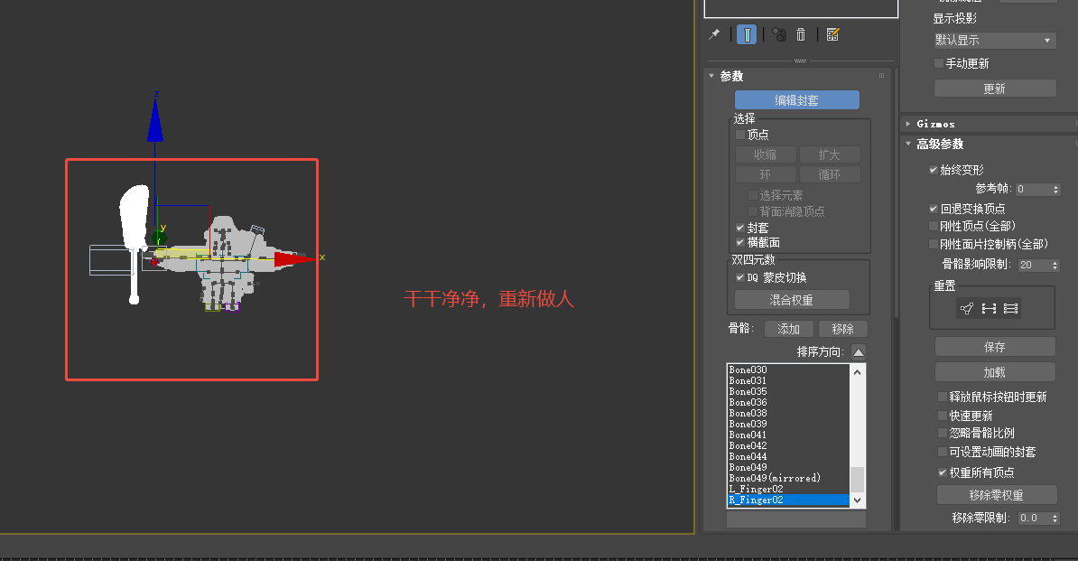This screenshot has height=561, width=1078.
Task: Select R_Finger02 in the bone list
Action: tap(788, 500)
